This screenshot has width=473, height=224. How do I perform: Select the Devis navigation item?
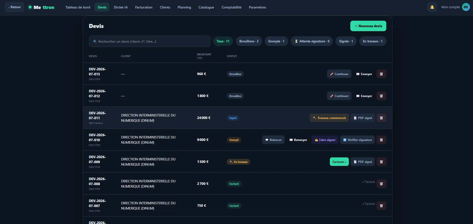click(102, 7)
